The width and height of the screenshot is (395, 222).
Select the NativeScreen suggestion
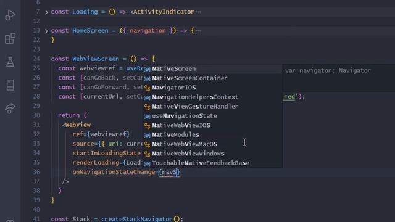(x=212, y=68)
